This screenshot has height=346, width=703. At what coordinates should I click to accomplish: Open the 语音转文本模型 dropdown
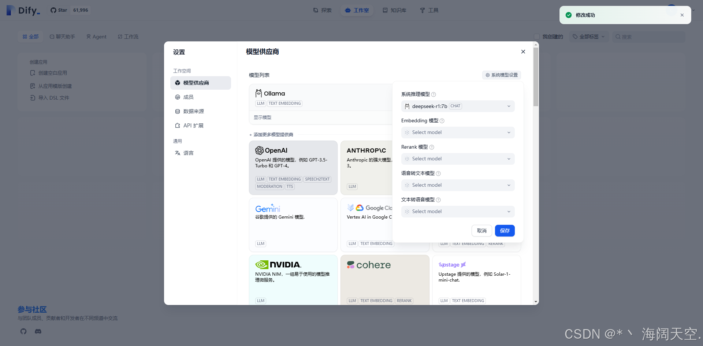458,185
